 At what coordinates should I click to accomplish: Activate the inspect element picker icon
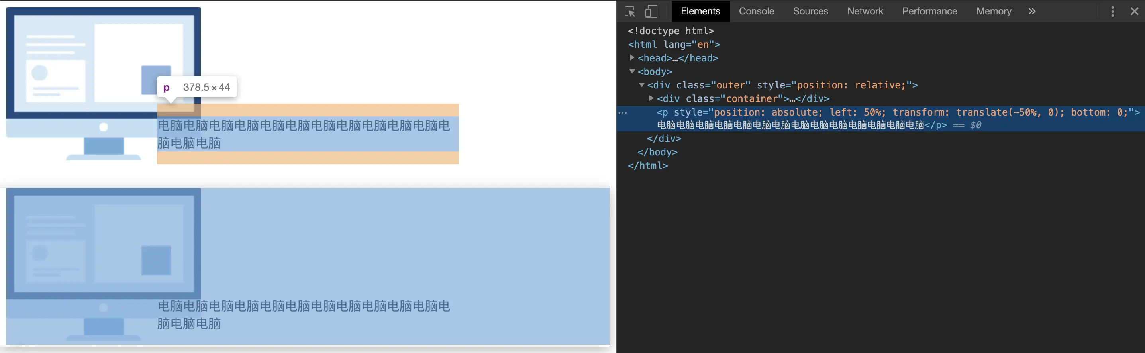pos(630,12)
